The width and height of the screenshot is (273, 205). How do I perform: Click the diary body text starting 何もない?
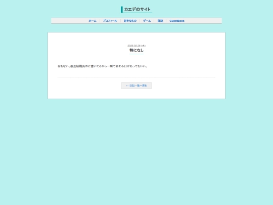(x=102, y=66)
